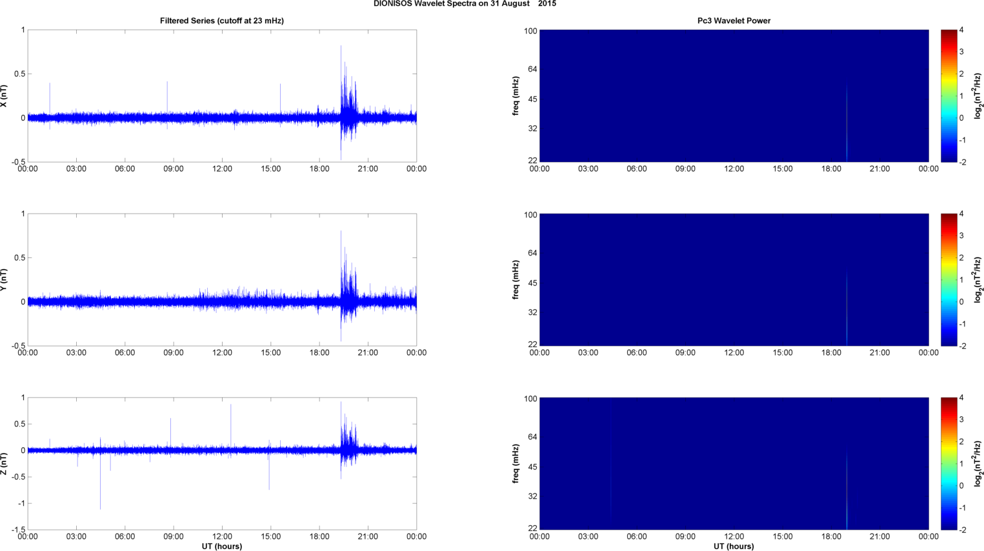The height and width of the screenshot is (551, 984).
Task: Click the '-0.5' tick on the Y series axis
Action: pos(18,346)
